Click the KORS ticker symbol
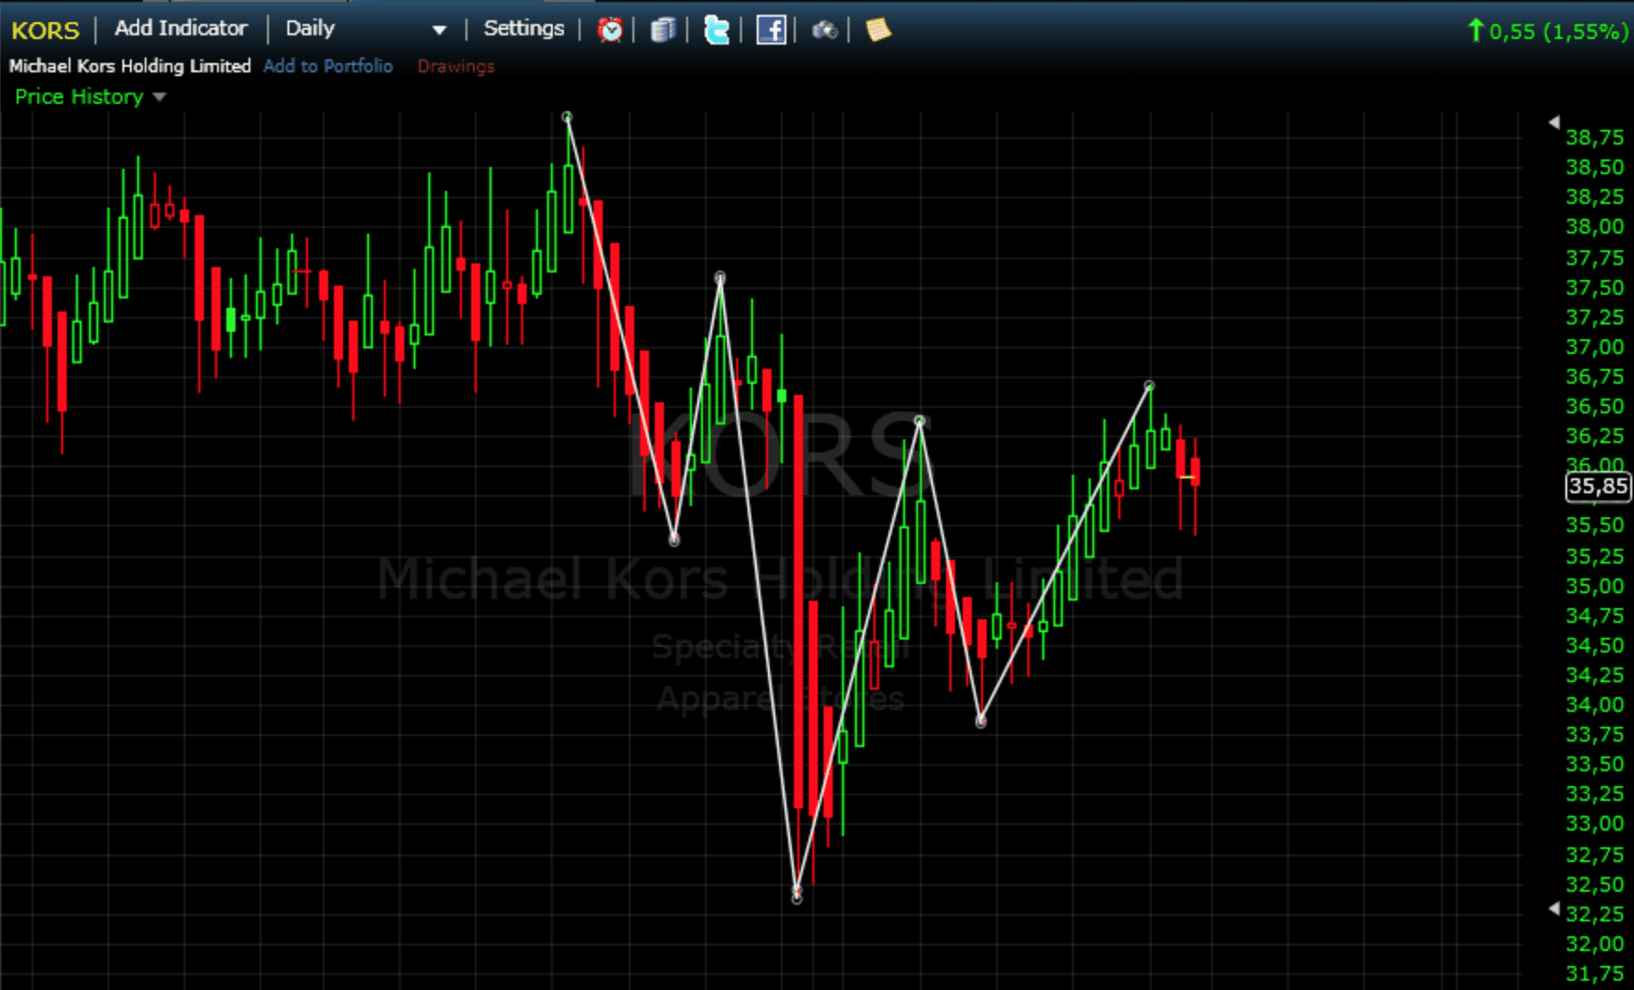 pyautogui.click(x=45, y=30)
